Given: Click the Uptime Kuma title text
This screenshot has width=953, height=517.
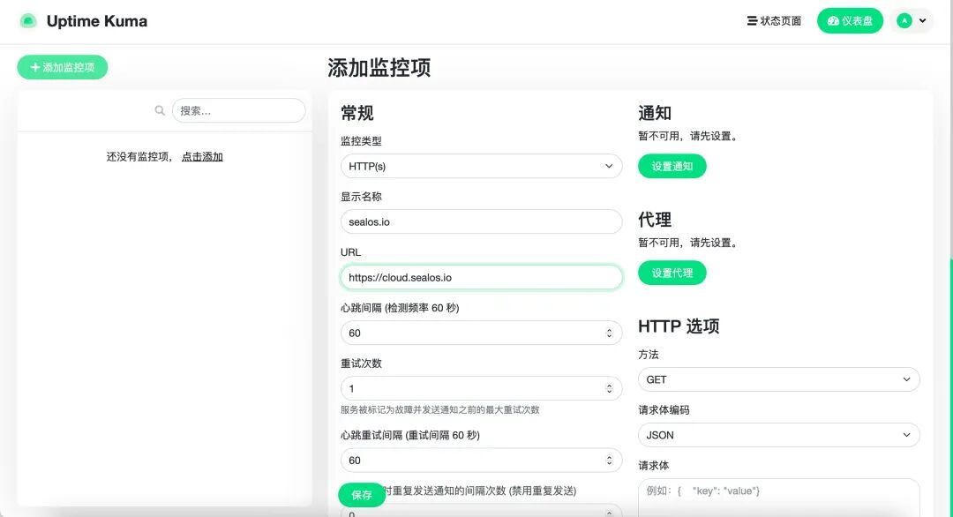Looking at the screenshot, I should 97,21.
